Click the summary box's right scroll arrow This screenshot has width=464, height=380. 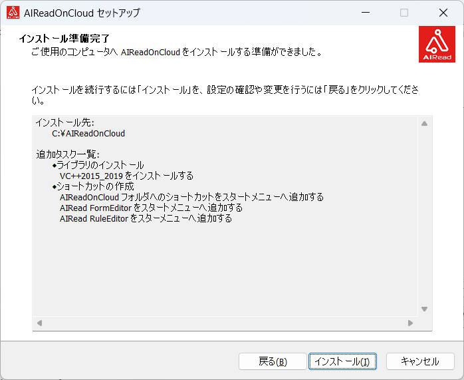(x=410, y=323)
